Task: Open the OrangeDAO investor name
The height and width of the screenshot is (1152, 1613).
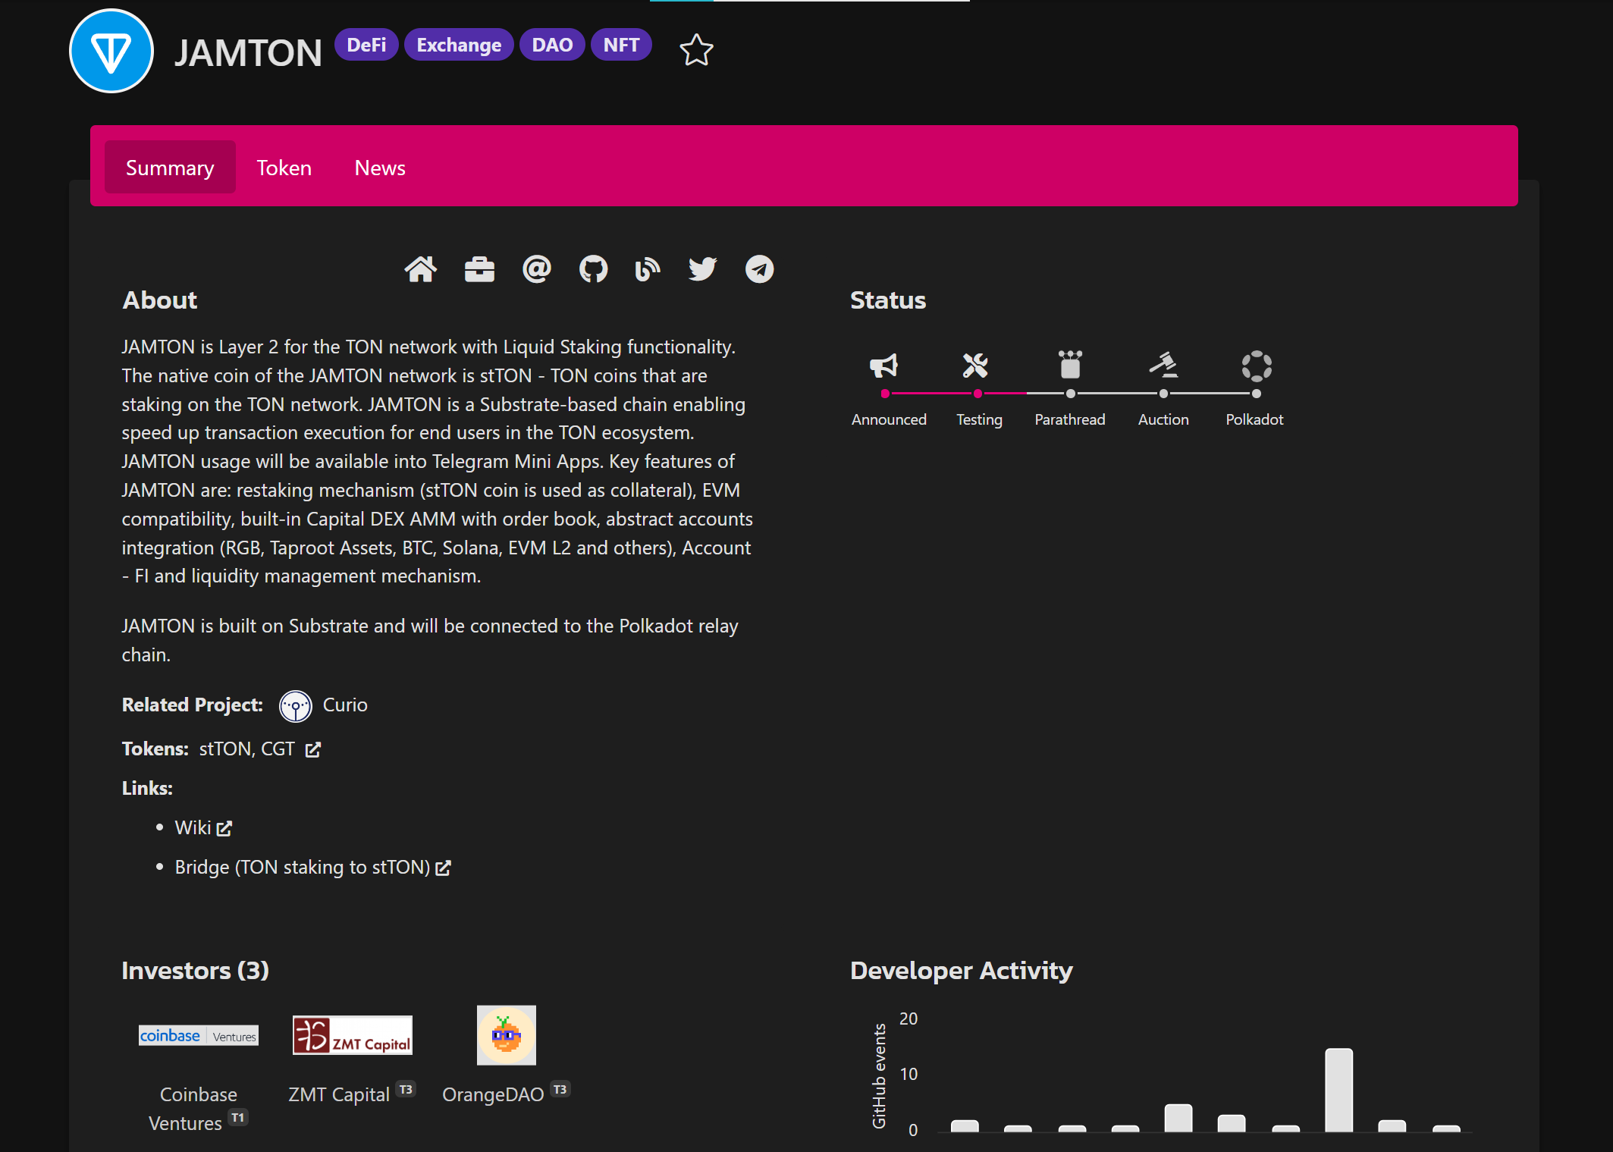Action: [x=493, y=1094]
